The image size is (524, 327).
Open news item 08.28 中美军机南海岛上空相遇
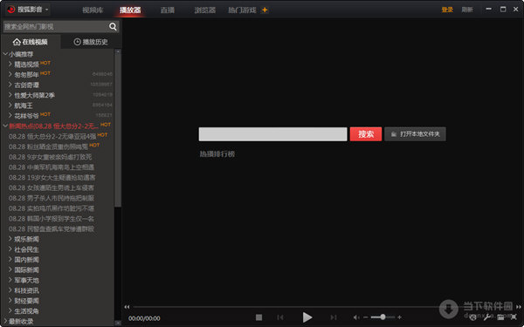[x=52, y=167]
